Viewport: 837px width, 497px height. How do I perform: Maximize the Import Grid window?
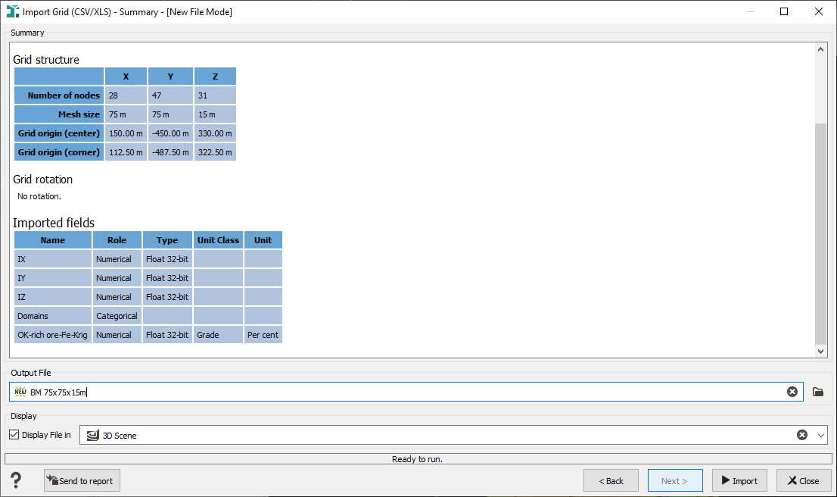[x=783, y=11]
